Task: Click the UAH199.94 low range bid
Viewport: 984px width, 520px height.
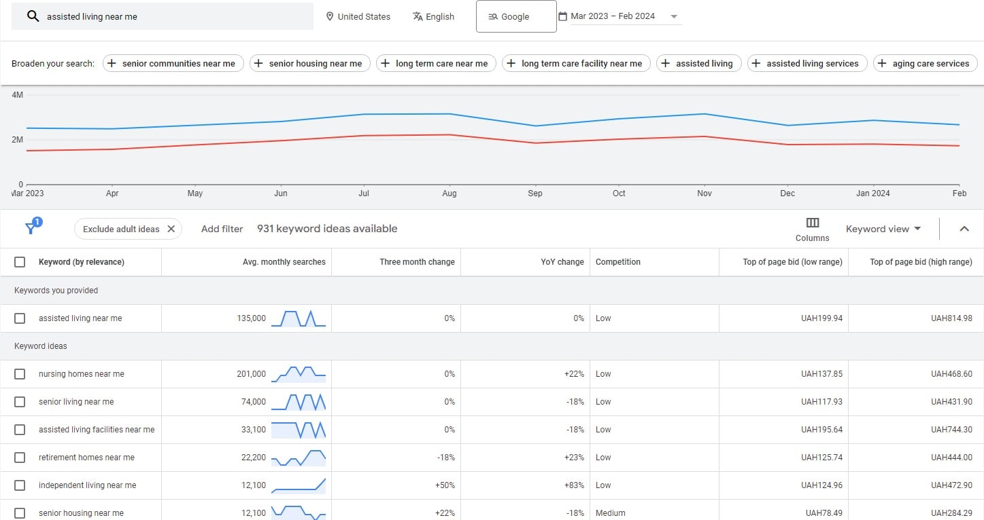Action: click(x=821, y=318)
